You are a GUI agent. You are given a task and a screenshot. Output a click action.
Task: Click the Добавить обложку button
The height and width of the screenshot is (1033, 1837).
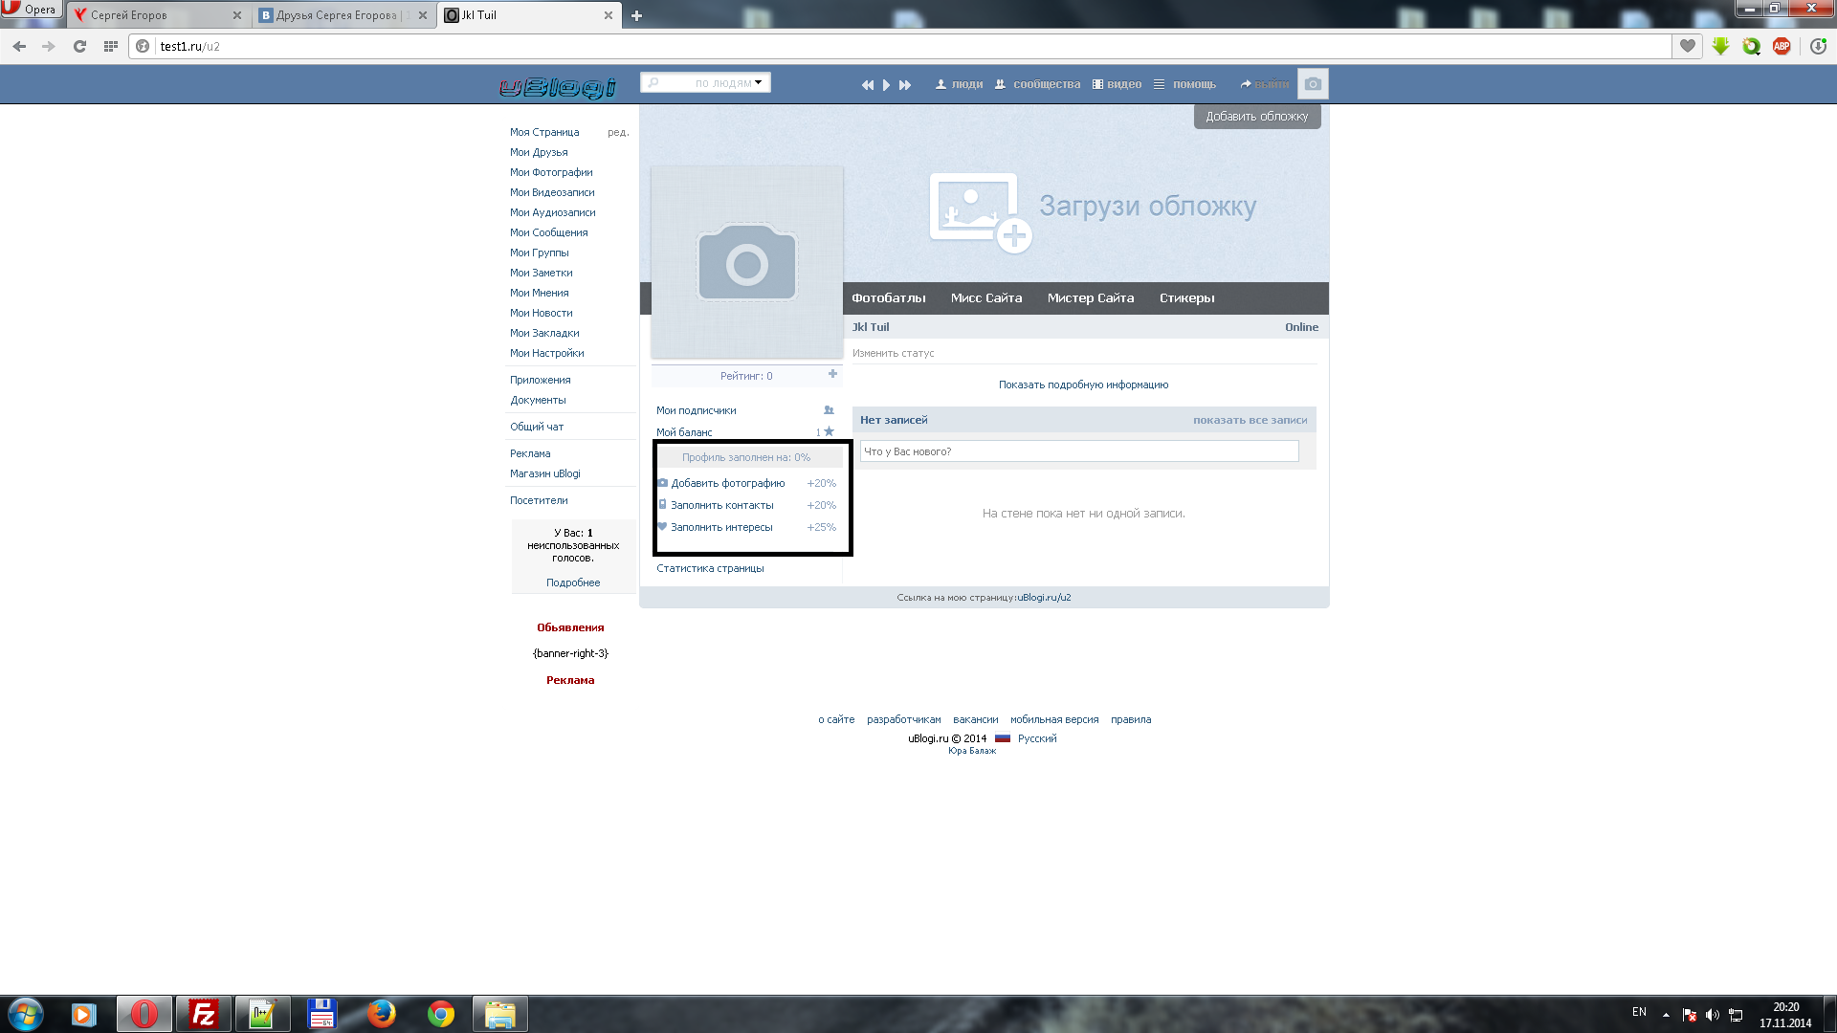coord(1256,117)
